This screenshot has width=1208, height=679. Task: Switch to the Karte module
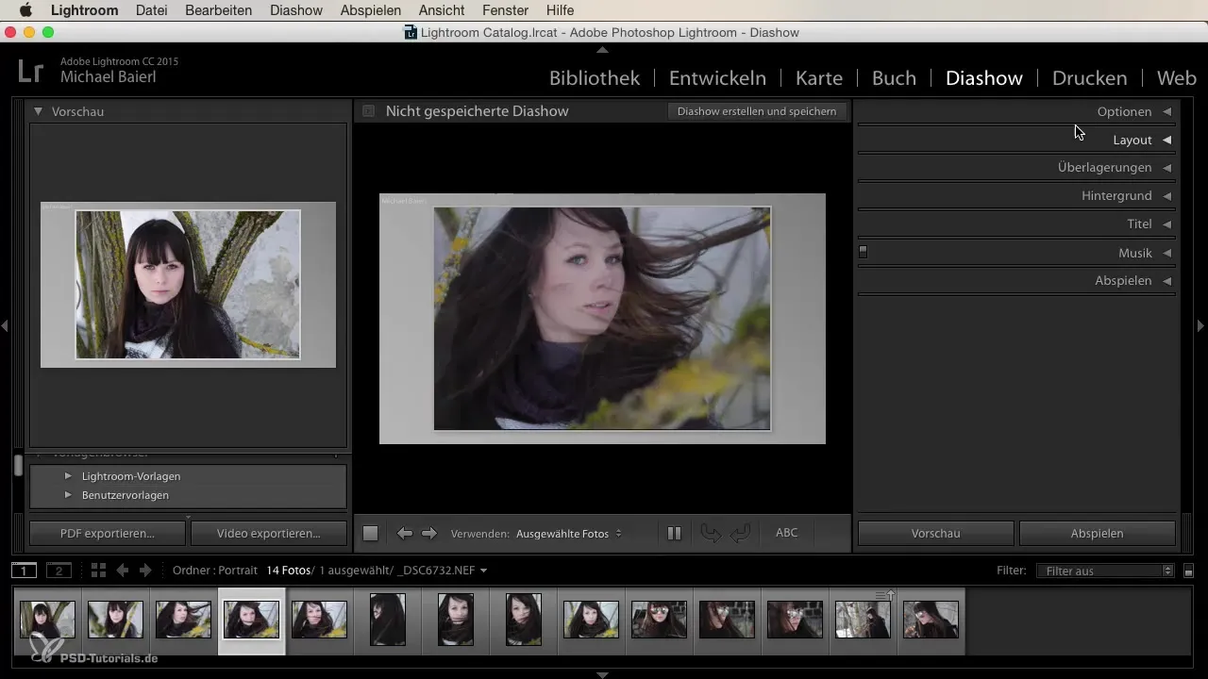[819, 78]
